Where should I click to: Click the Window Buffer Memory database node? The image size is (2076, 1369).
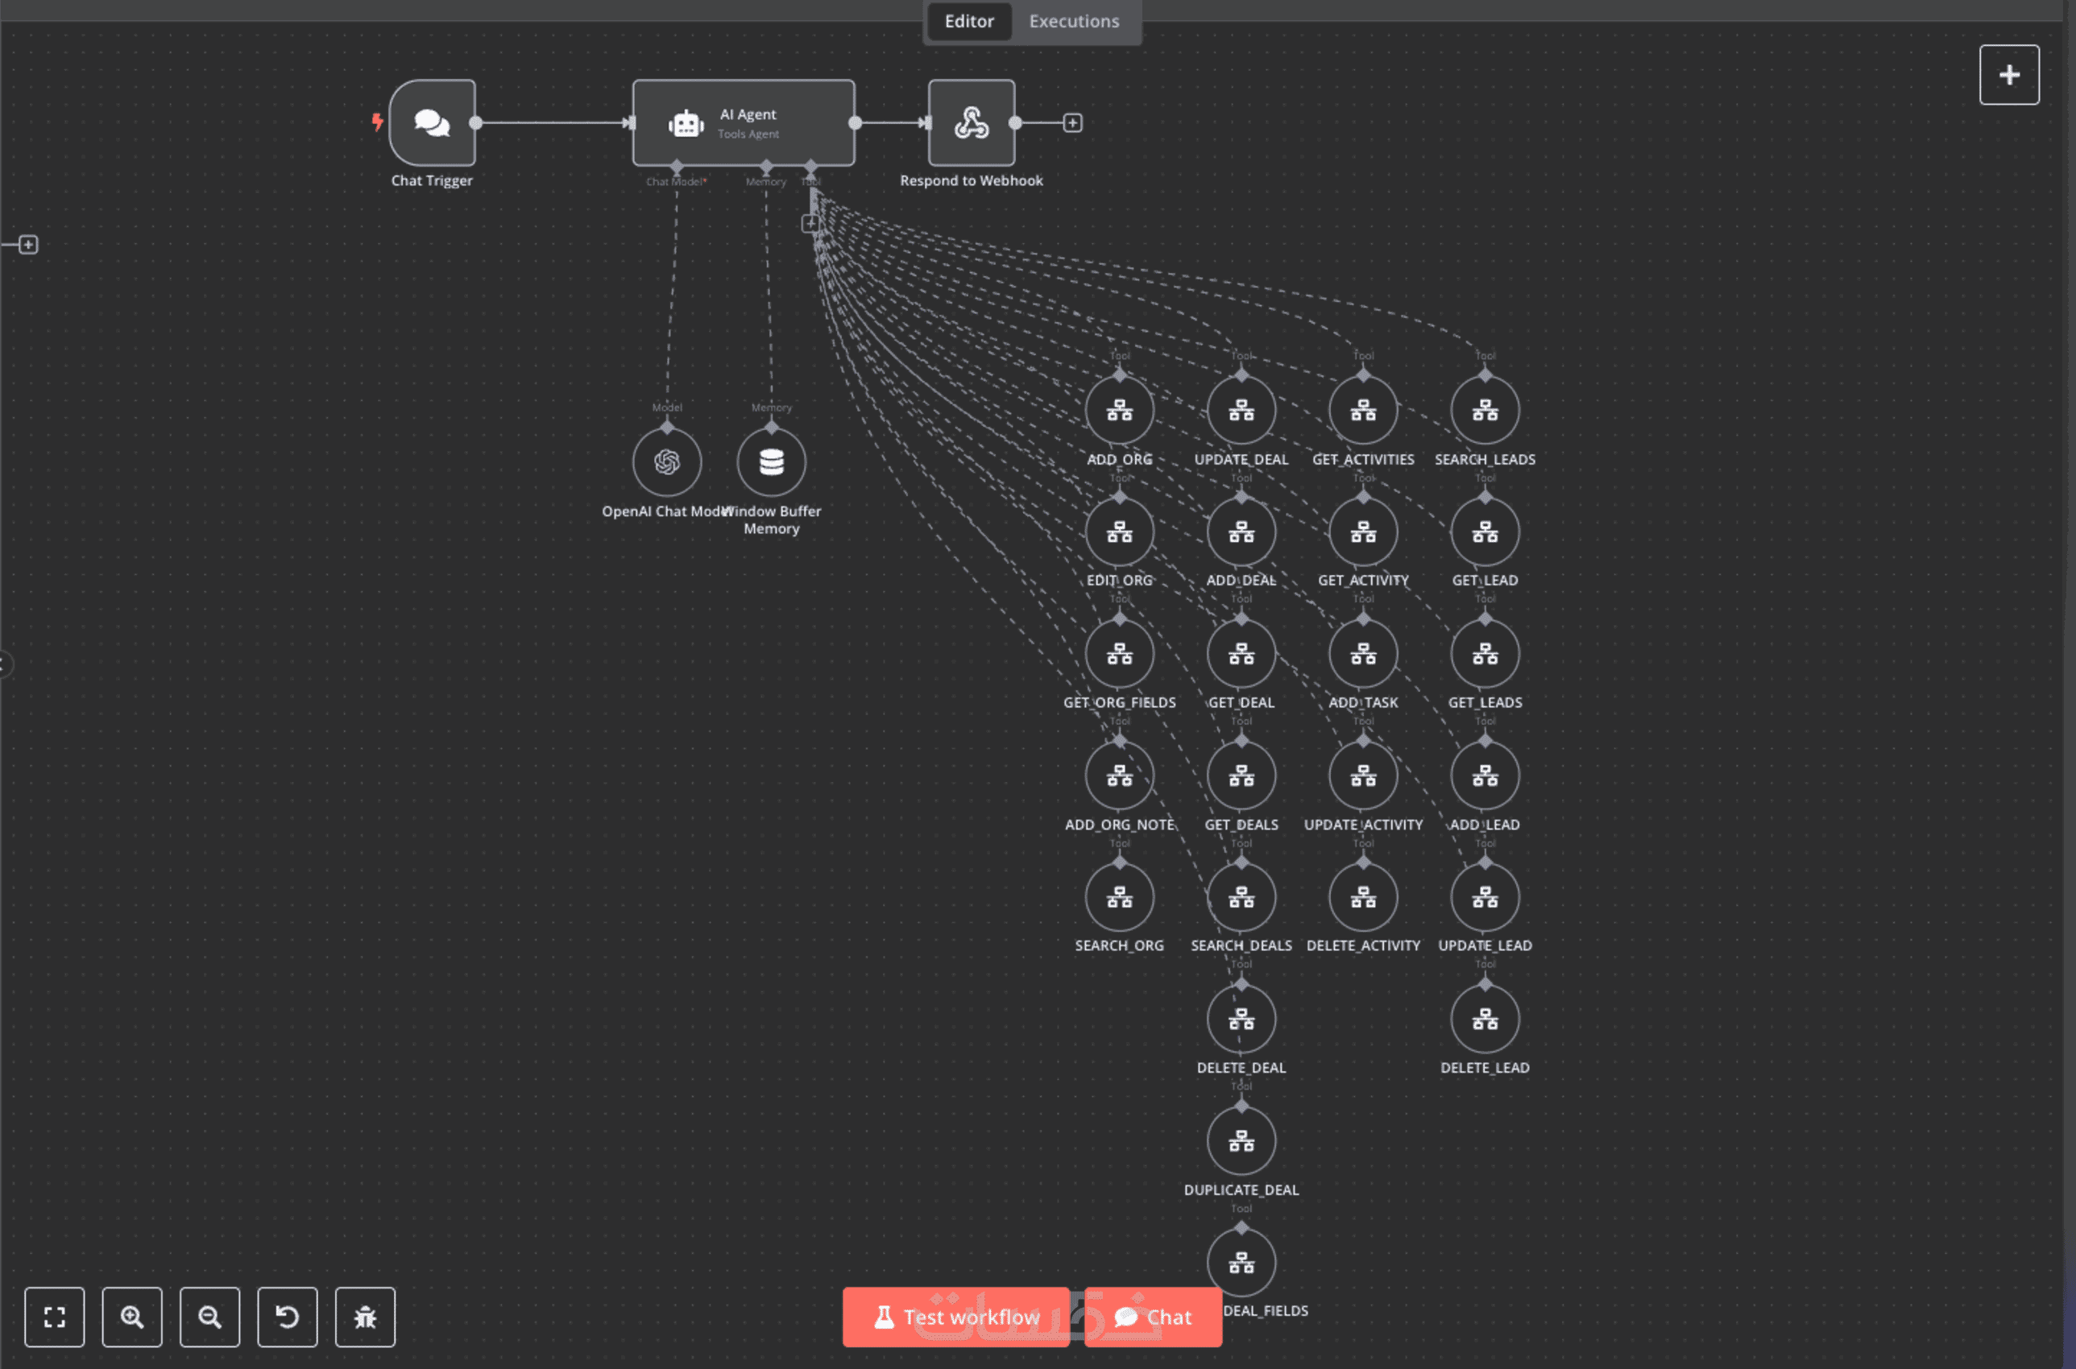pos(771,462)
